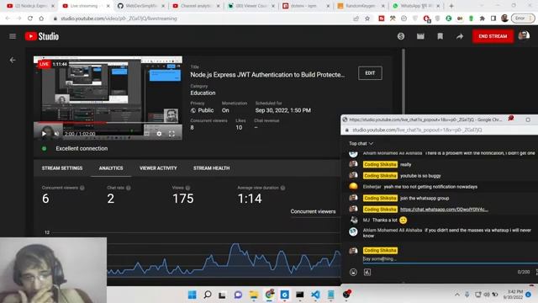Screen dimensions: 538x303
Task: Open the STREAM HEALTH tab
Action: click(x=211, y=168)
